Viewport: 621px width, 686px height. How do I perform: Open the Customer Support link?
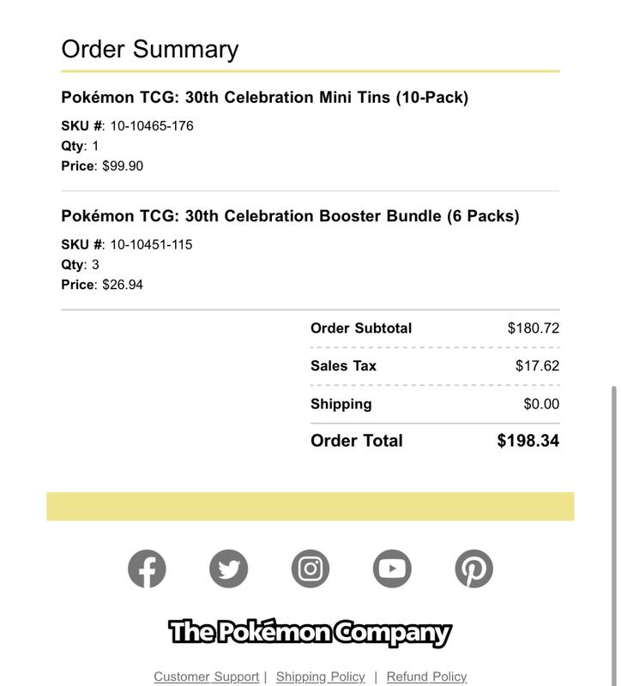point(207,677)
